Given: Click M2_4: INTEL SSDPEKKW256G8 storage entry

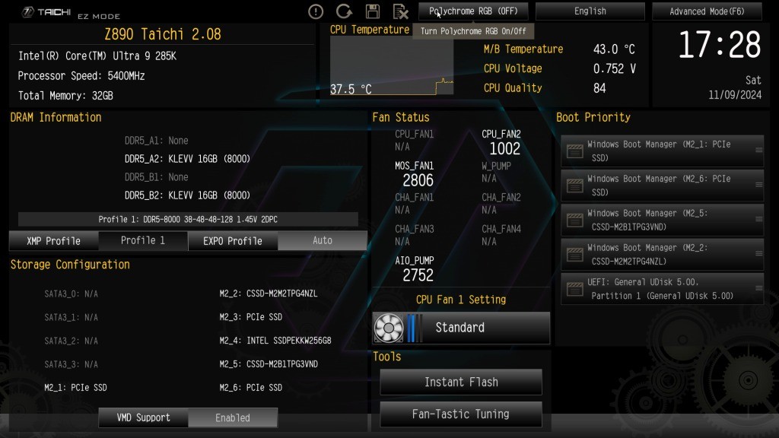Looking at the screenshot, I should [x=275, y=341].
